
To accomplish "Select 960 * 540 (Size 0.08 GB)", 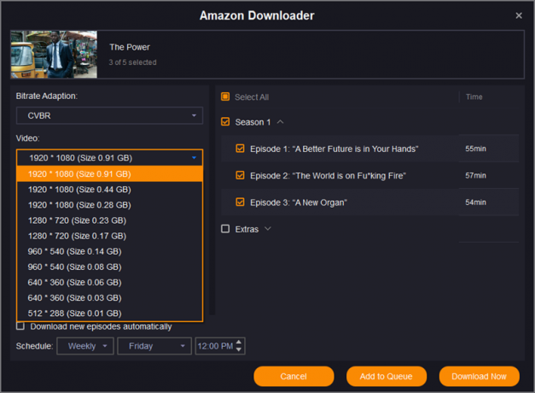I will click(x=109, y=267).
